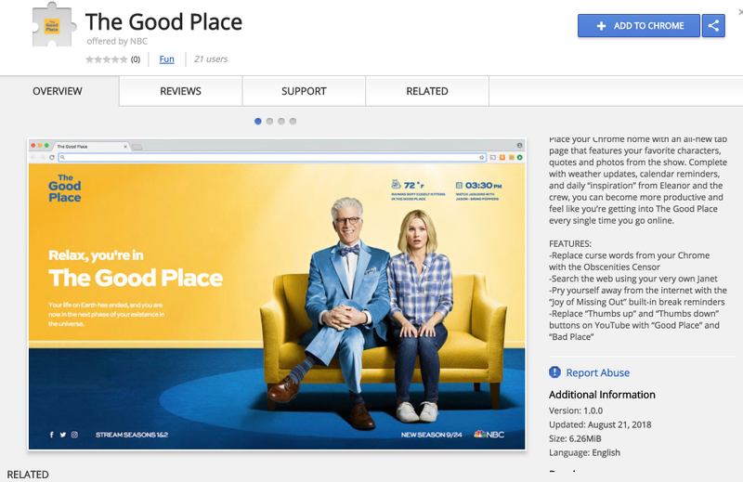Click the Additional Information heading
This screenshot has width=743, height=482.
(x=602, y=395)
